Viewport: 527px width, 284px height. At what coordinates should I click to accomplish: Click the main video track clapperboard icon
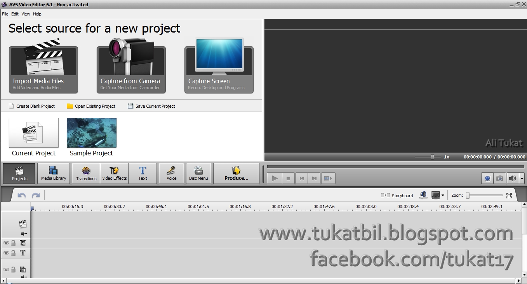click(23, 224)
